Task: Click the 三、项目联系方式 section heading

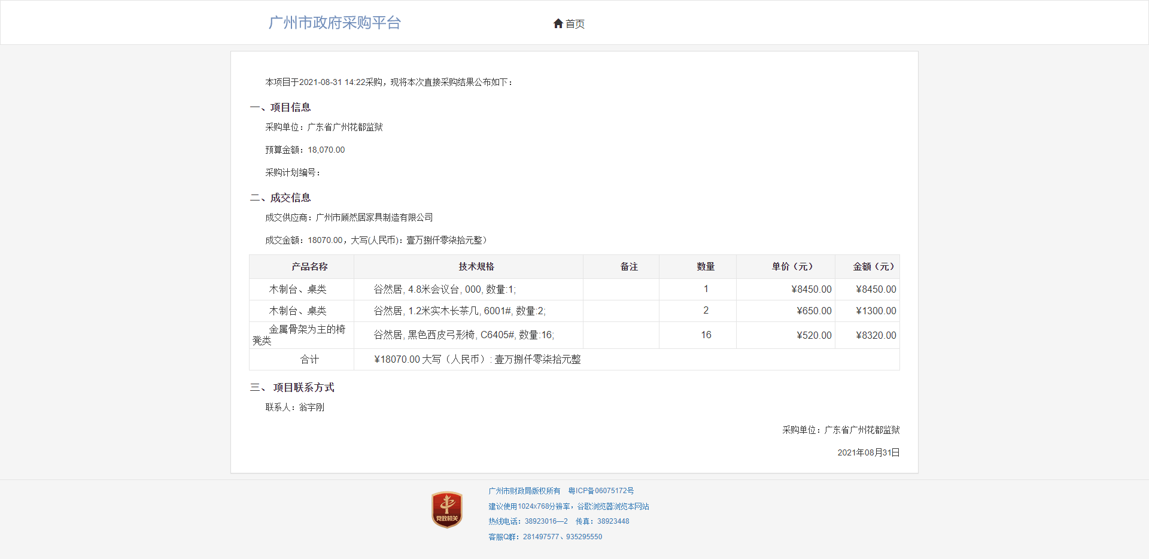Action: click(292, 387)
